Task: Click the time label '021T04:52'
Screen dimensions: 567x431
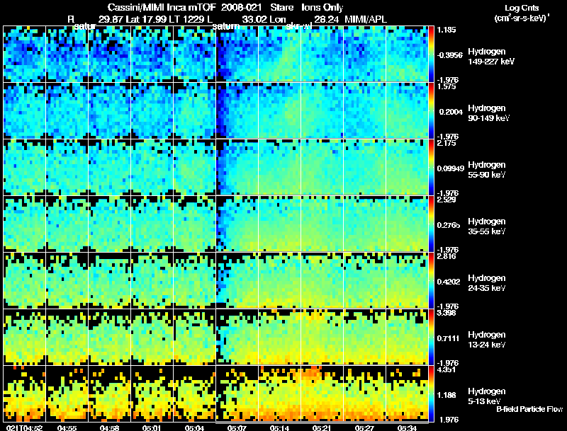Action: [24, 427]
